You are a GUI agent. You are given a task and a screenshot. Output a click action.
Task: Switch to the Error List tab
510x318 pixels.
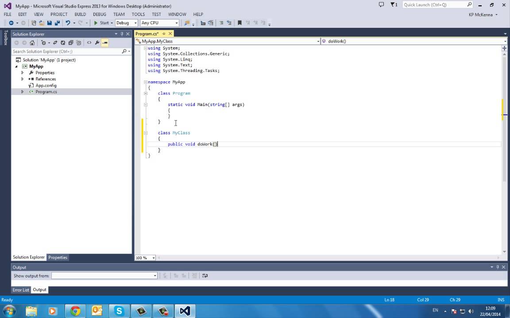coord(21,290)
